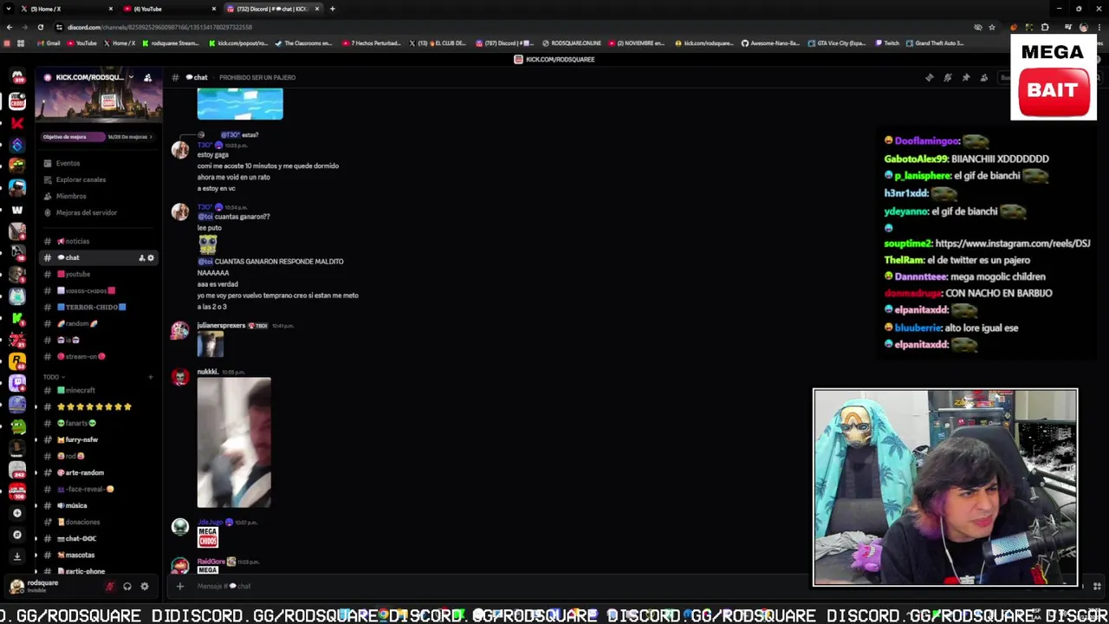
Task: Open Eventos in the server sidebar
Action: click(97, 163)
